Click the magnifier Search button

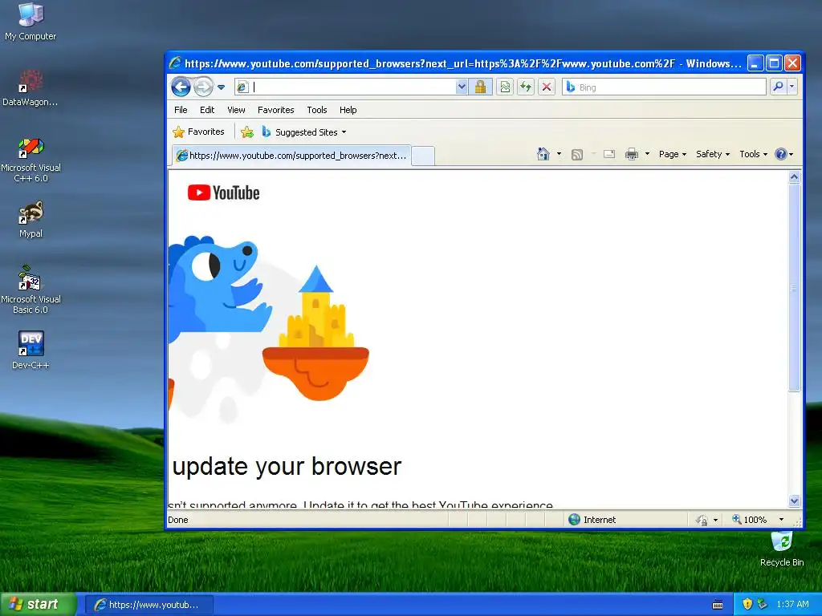pyautogui.click(x=779, y=87)
